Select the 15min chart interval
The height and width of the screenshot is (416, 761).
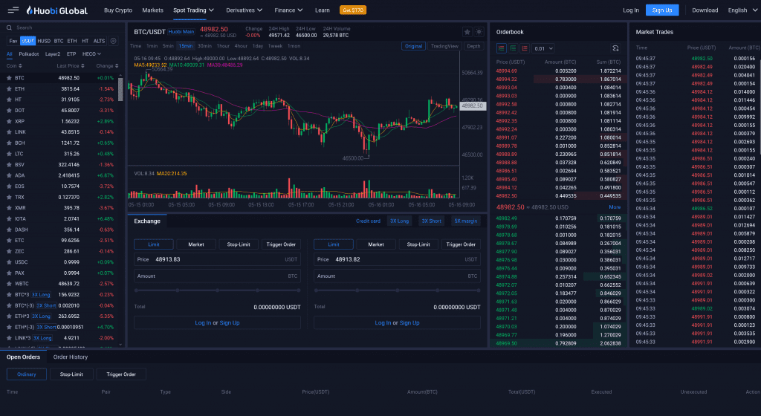pos(185,46)
